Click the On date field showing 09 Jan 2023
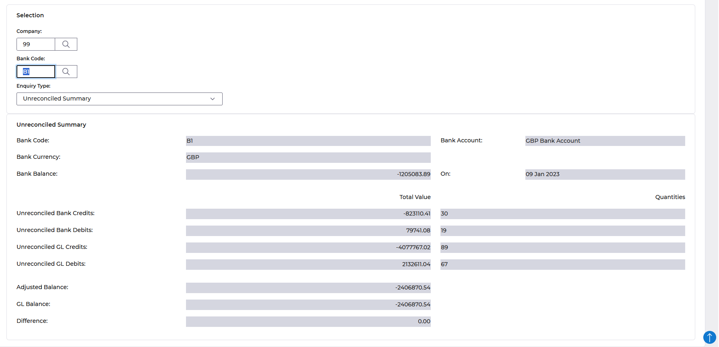 (605, 174)
